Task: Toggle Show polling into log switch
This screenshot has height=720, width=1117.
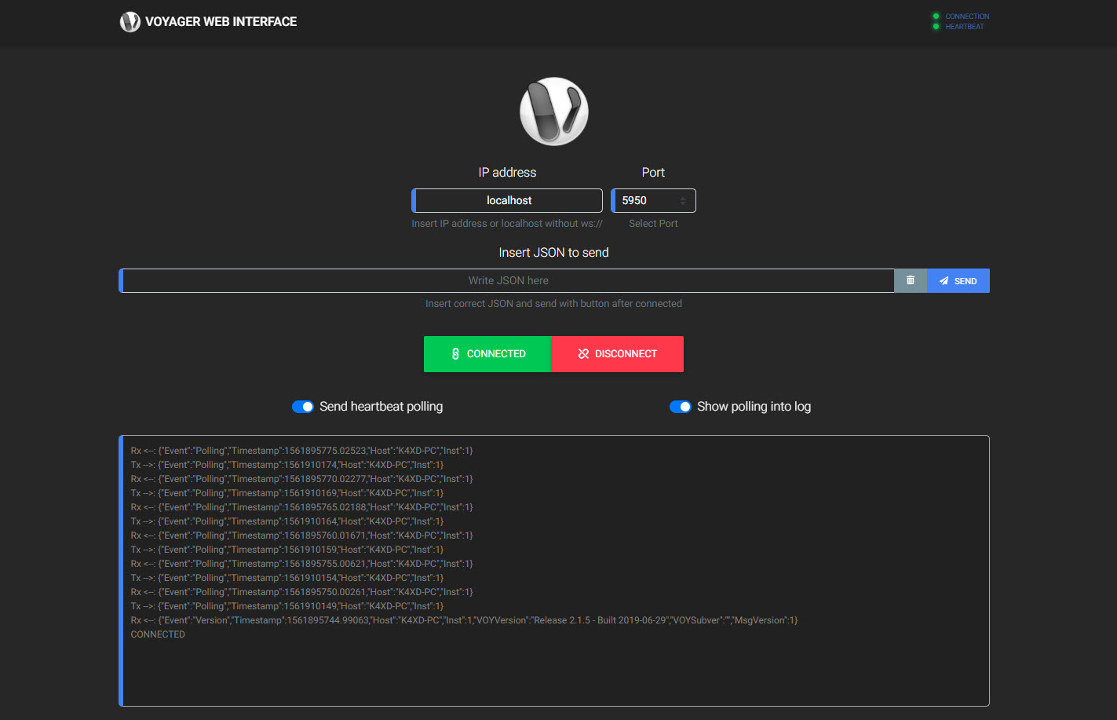Action: point(681,407)
